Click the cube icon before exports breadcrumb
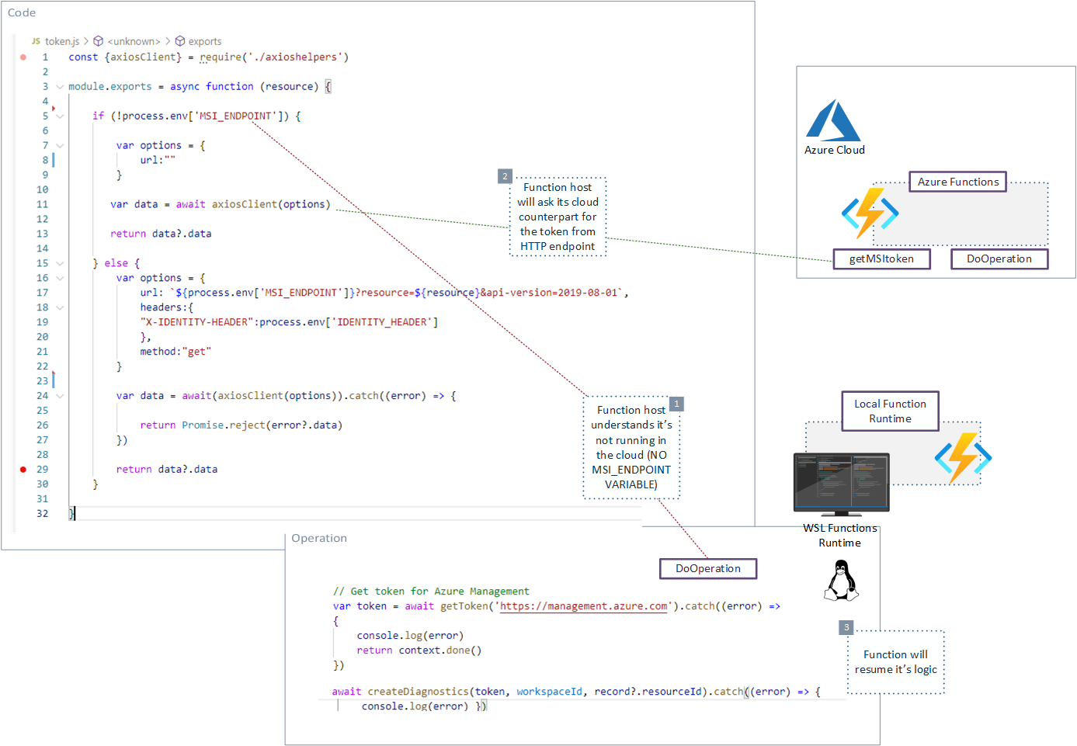The width and height of the screenshot is (1077, 746). (x=180, y=41)
